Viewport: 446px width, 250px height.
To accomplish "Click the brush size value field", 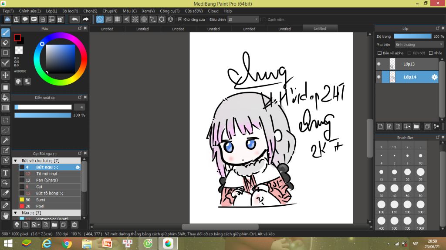I will [x=79, y=107].
